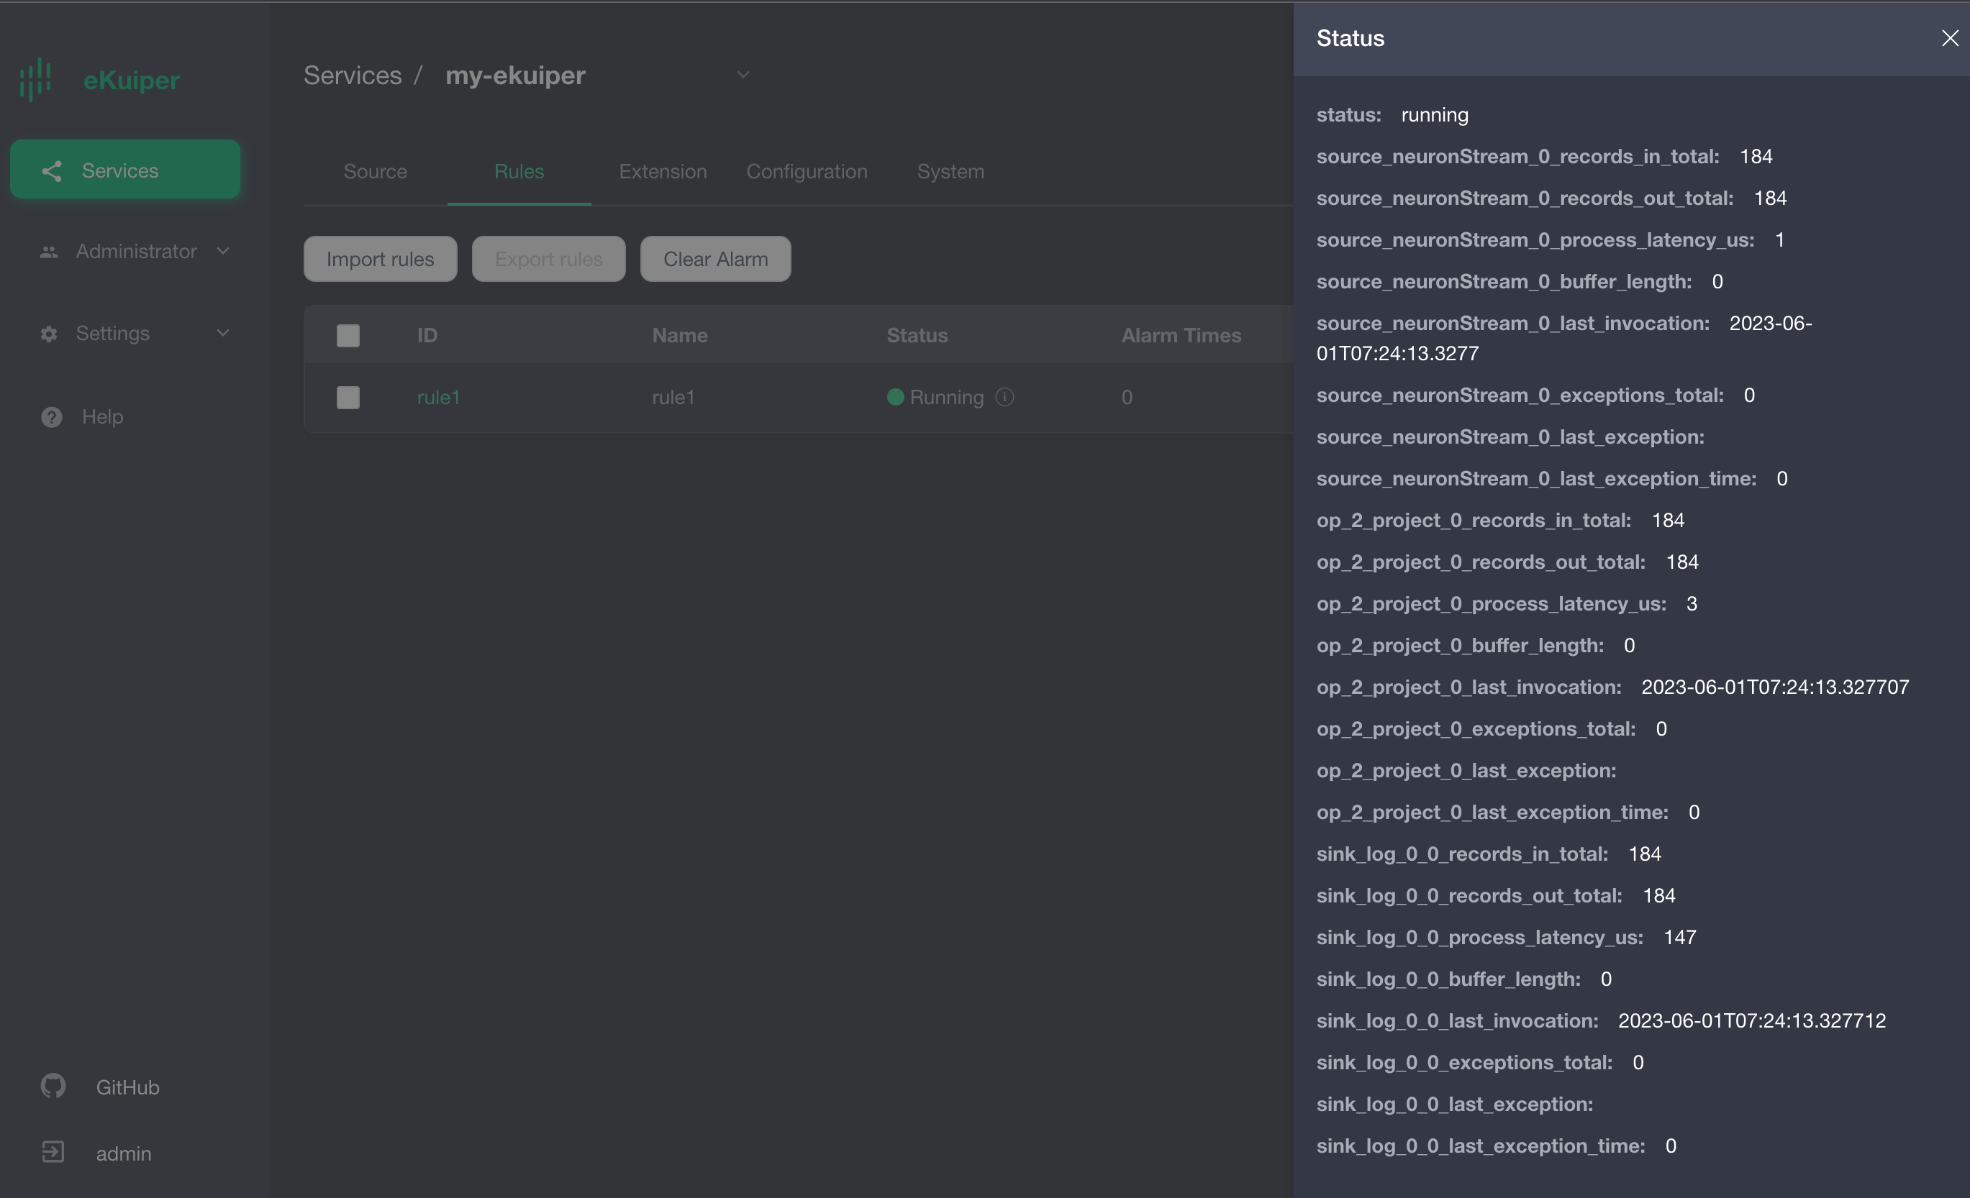The image size is (1970, 1198).
Task: Click the Services share icon in the sidebar
Action: (52, 170)
